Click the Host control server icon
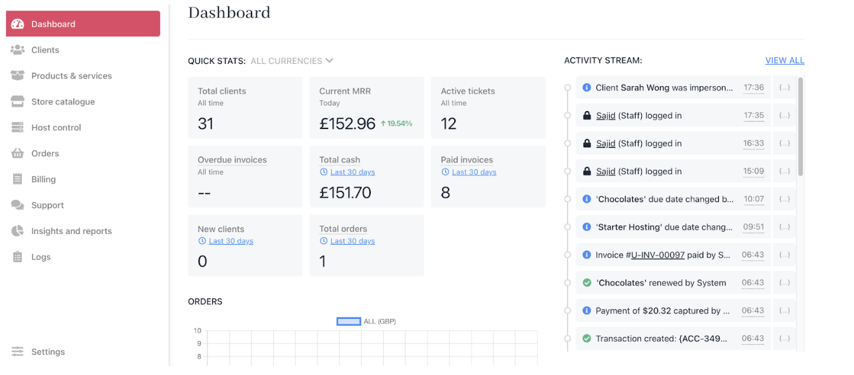 click(x=17, y=128)
